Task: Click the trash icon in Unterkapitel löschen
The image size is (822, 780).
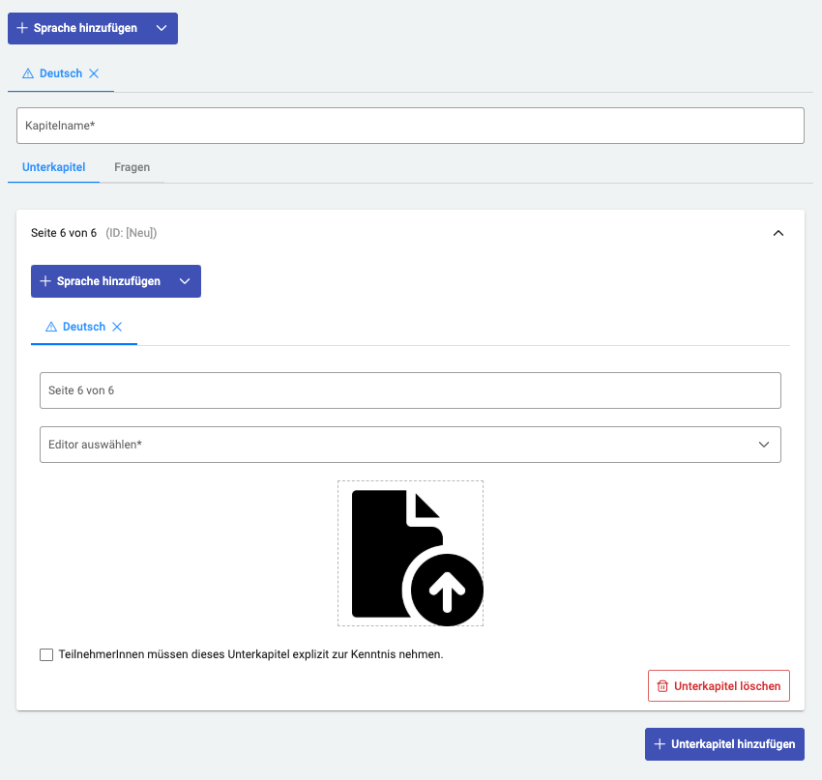Action: [x=662, y=686]
